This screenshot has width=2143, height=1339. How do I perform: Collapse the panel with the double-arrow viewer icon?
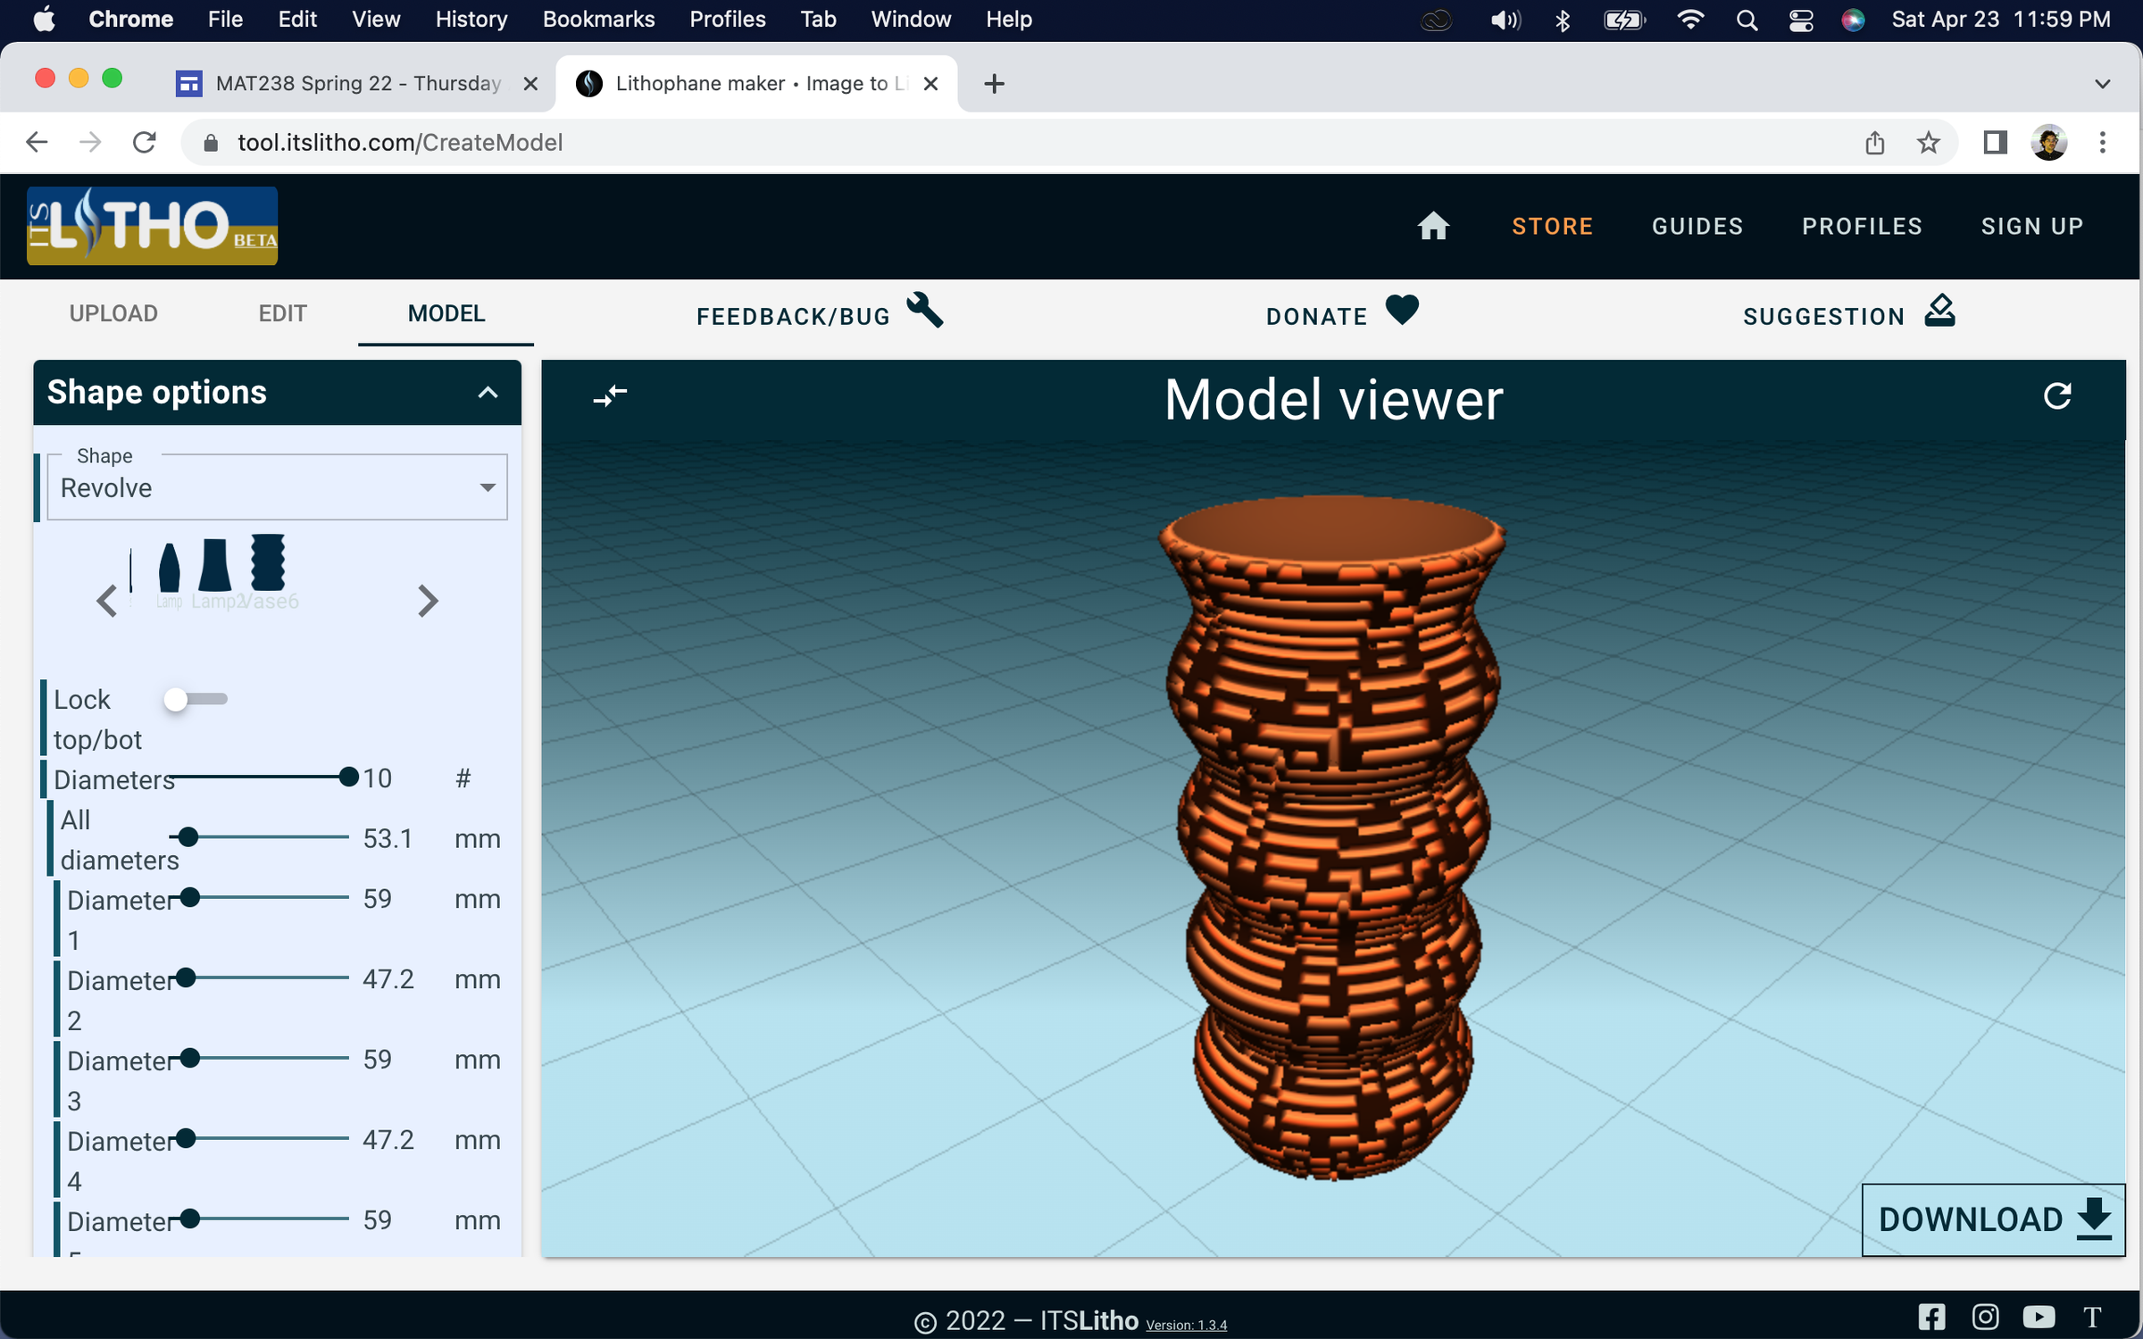pyautogui.click(x=610, y=395)
